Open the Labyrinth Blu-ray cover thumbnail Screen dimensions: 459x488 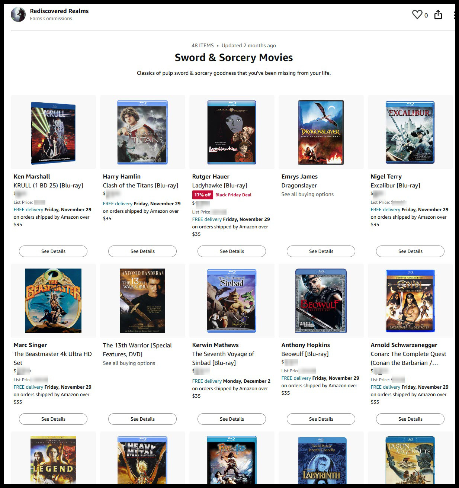(321, 460)
